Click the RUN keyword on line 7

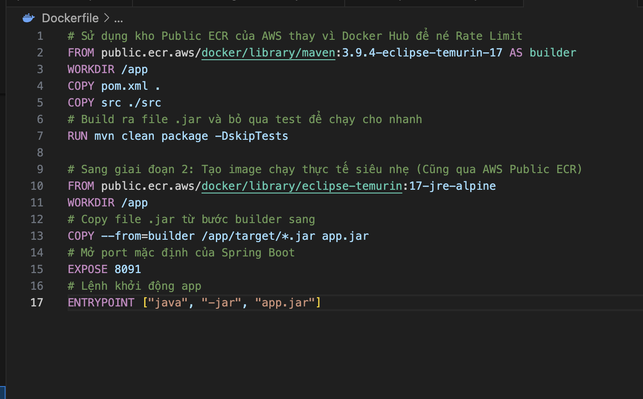click(x=77, y=136)
